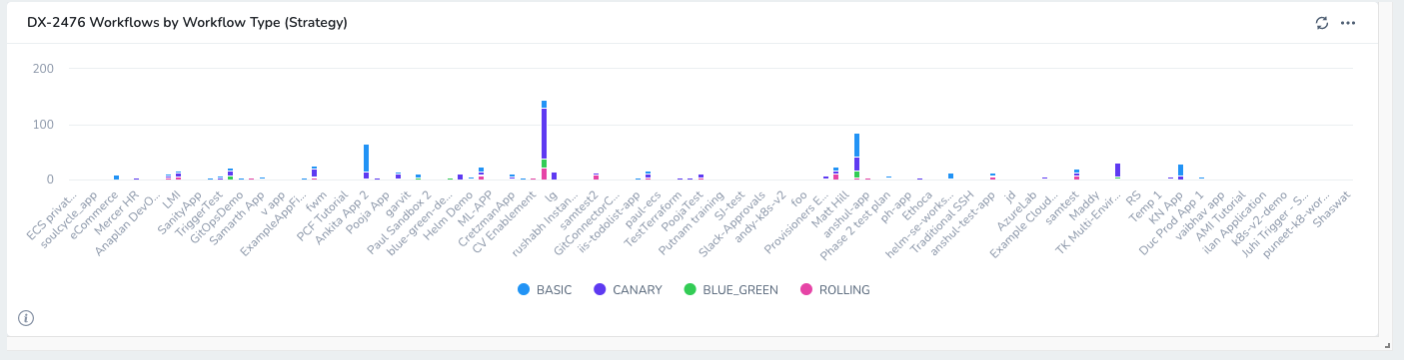
Task: Click the blue BASIC legend color dot
Action: click(x=524, y=290)
